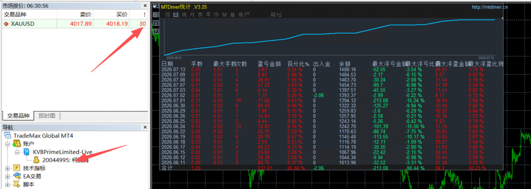Expand the 脚本 tree node
The width and height of the screenshot is (531, 189).
(x=8, y=184)
